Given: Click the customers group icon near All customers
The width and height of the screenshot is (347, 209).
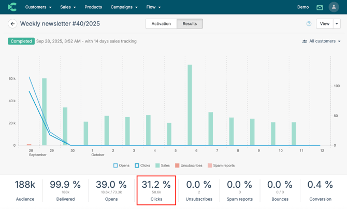Looking at the screenshot, I should click(305, 41).
